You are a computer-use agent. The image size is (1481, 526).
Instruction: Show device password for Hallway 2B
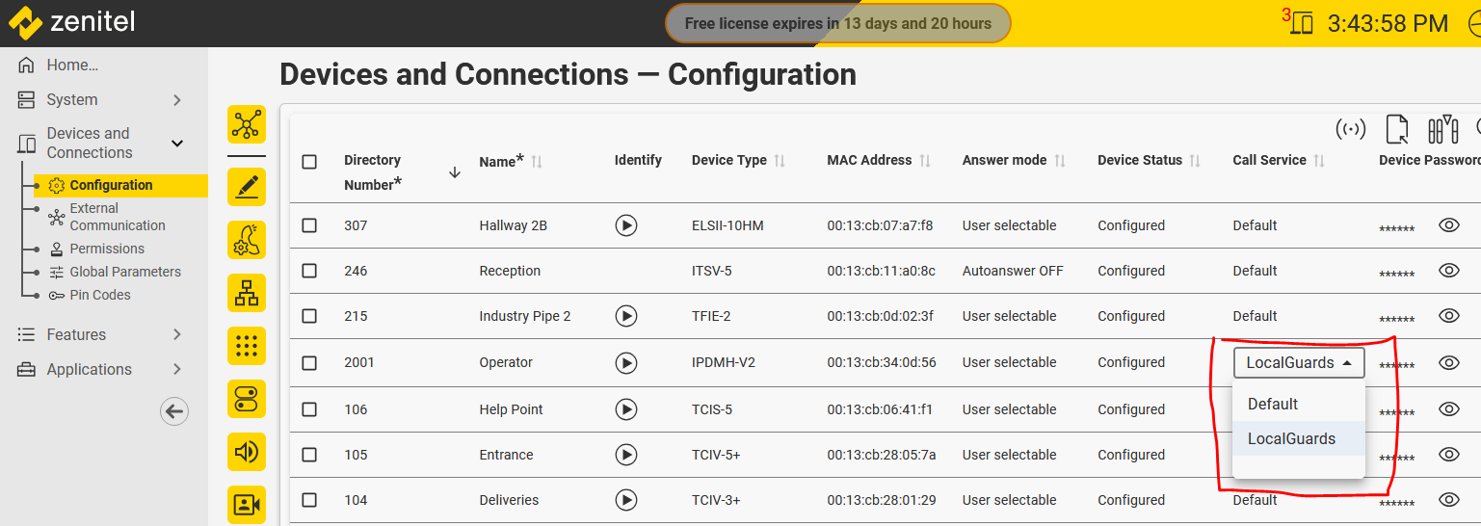[x=1448, y=225]
